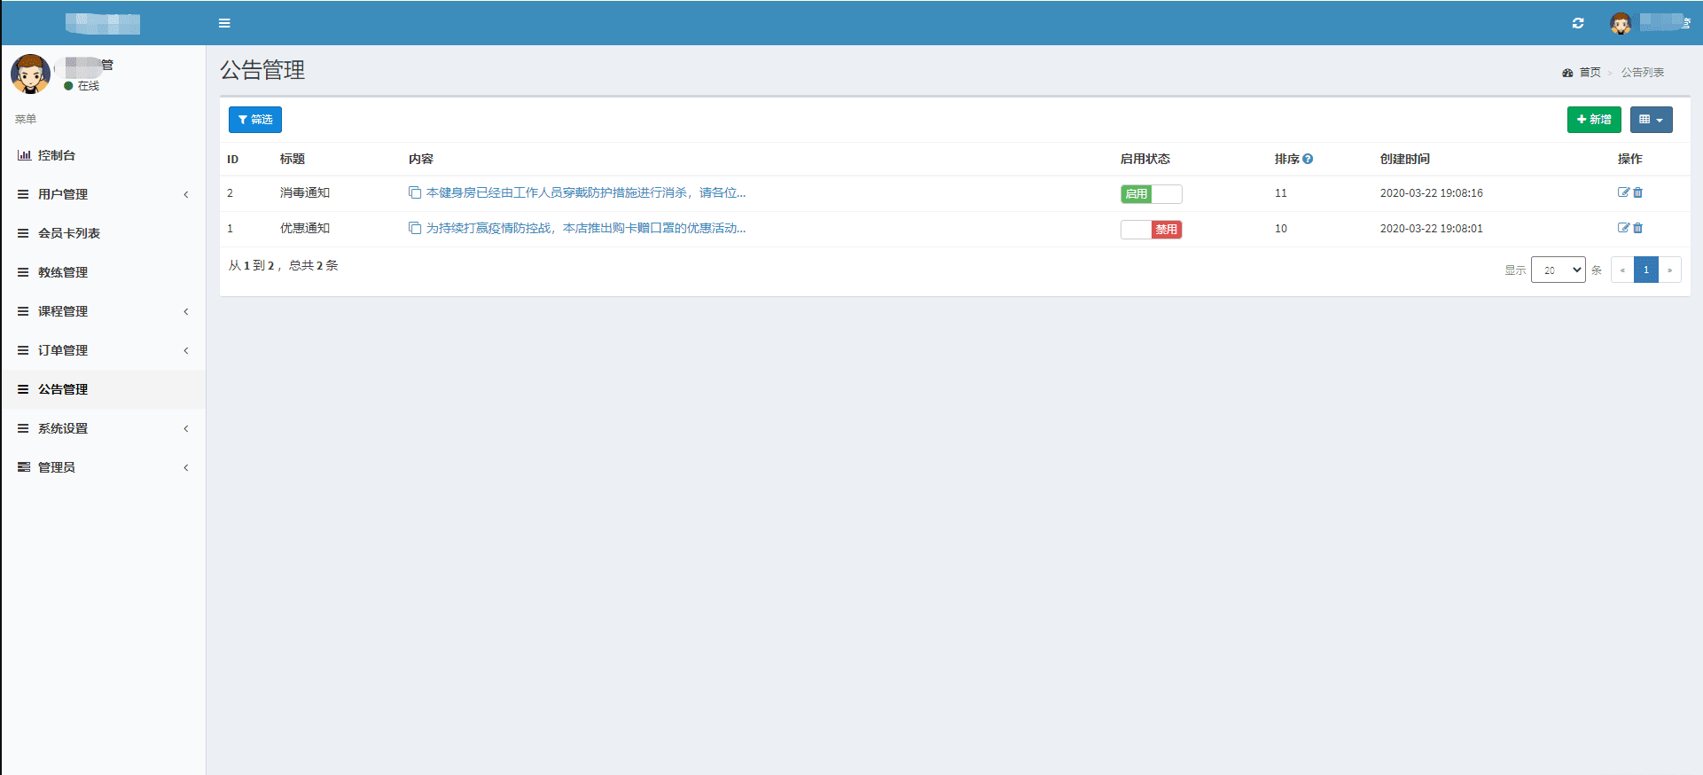1703x775 pixels.
Task: Delete the 优惠通知 announcement via trash icon
Action: pyautogui.click(x=1638, y=228)
